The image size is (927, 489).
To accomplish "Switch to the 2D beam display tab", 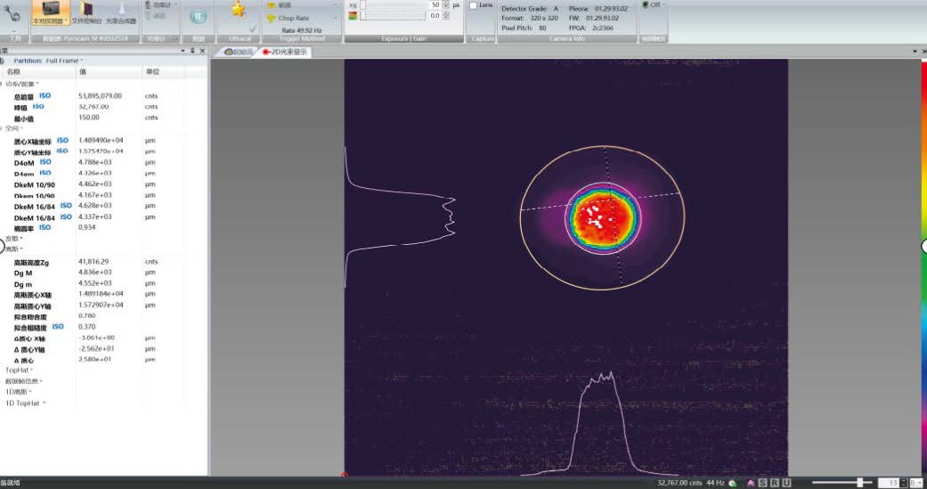I will [x=285, y=52].
